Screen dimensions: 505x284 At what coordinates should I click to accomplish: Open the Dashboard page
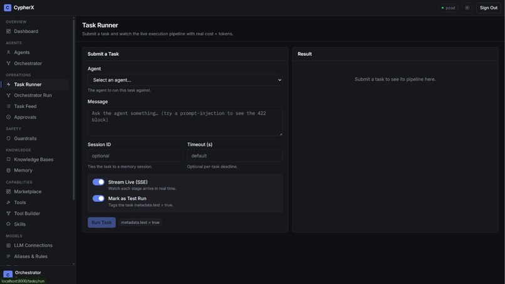pyautogui.click(x=26, y=31)
